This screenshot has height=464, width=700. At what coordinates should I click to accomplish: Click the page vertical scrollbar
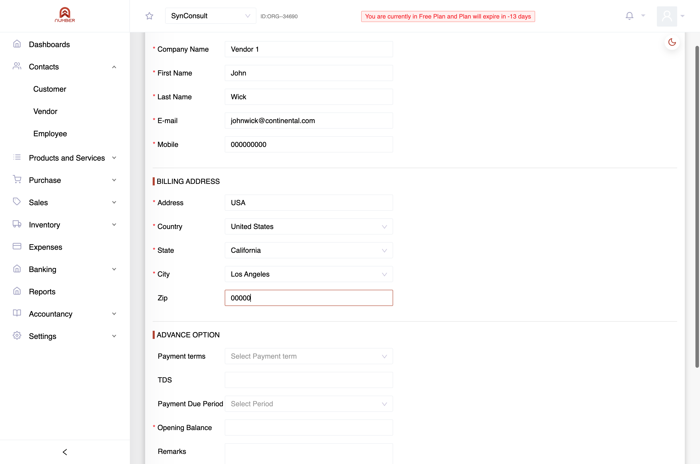pos(697,207)
